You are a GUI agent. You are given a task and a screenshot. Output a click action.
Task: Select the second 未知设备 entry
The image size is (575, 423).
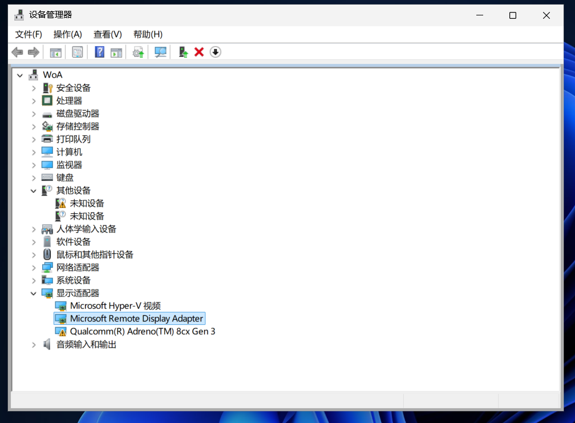(87, 216)
